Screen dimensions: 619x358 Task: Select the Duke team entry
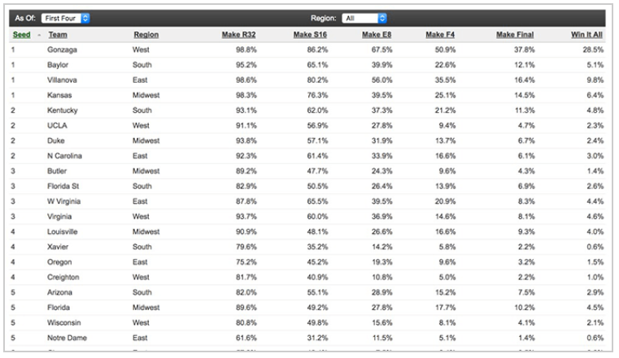point(56,140)
